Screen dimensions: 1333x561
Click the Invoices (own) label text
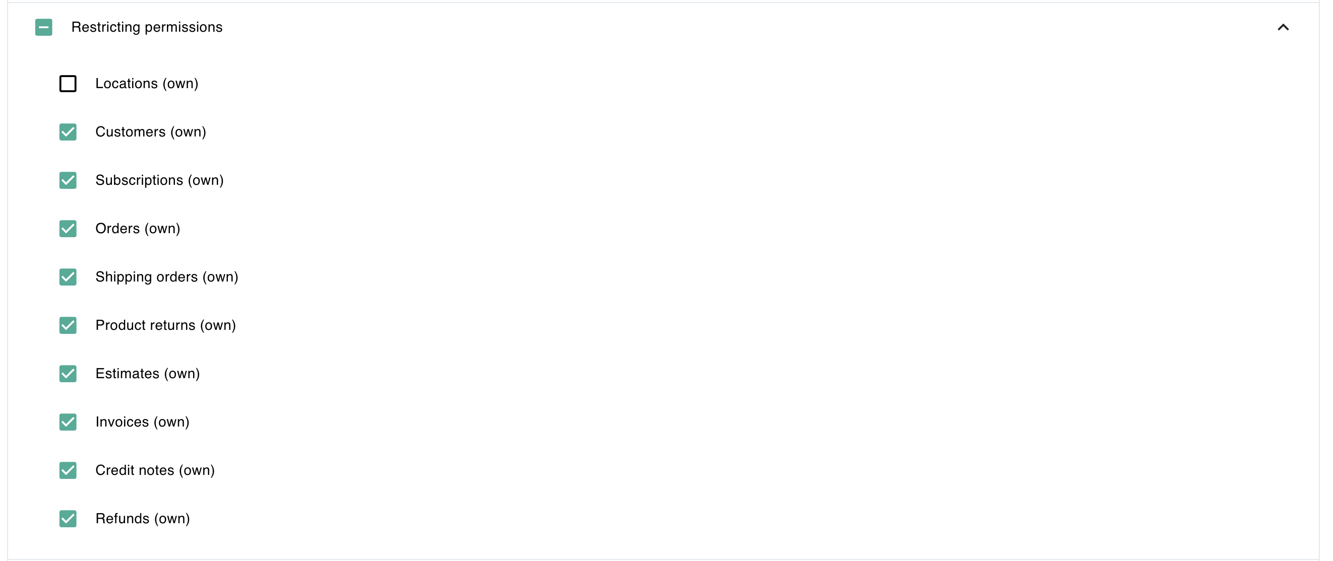click(x=142, y=422)
